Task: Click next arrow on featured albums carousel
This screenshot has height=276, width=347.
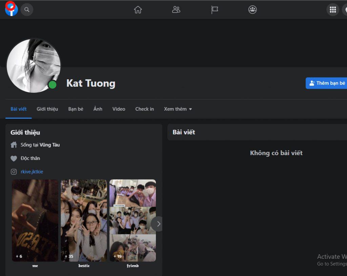Action: 158,224
